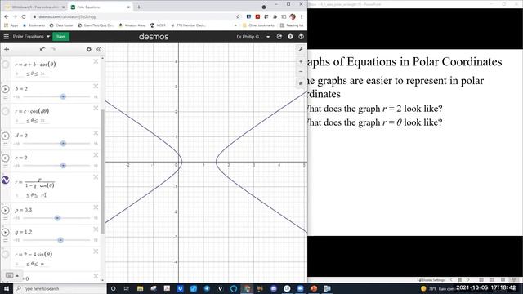
Task: Open graph settings wrench
Action: coord(301,49)
